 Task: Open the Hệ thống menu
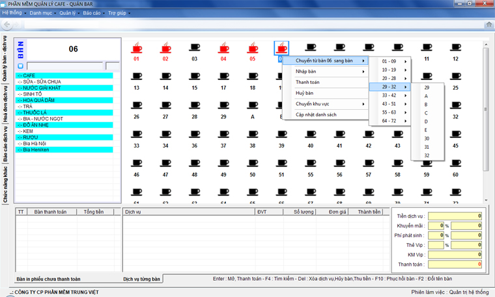(14, 13)
